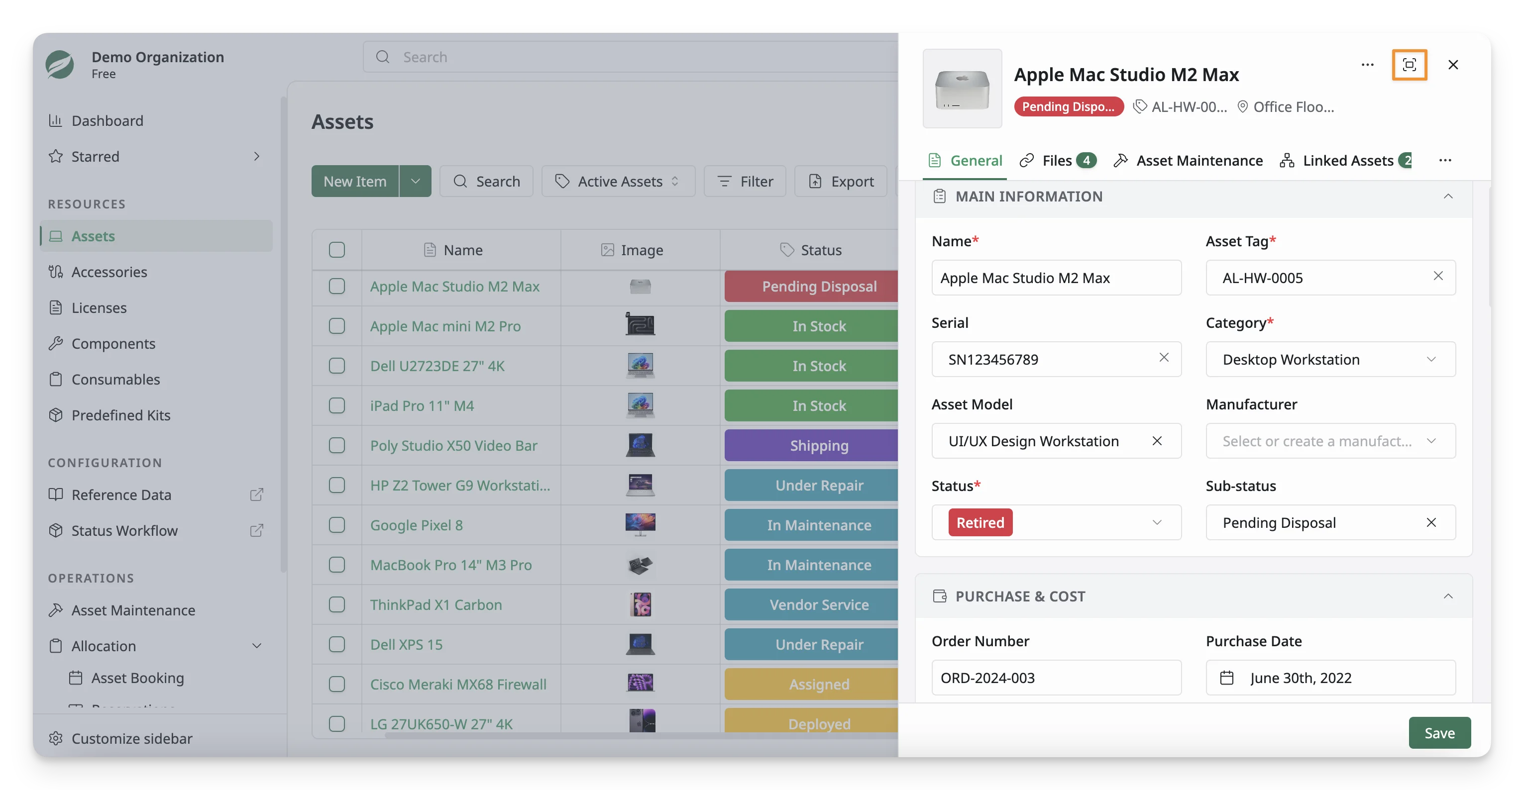Check the Apple Mac Studio M2 Max row
The image size is (1524, 790).
tap(336, 286)
